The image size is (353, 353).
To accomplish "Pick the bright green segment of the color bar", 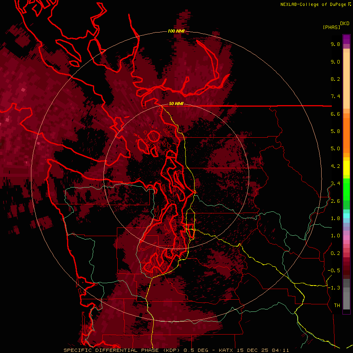I will [346, 189].
